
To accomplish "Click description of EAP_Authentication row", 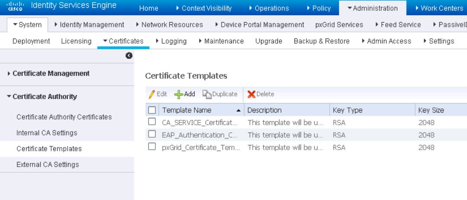I will 285,135.
